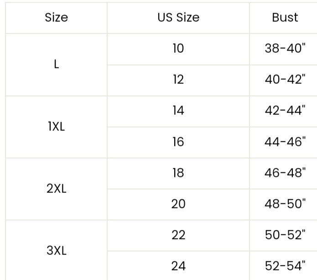This screenshot has height=280, width=317.
Task: Click the Bust column header
Action: (x=285, y=18)
